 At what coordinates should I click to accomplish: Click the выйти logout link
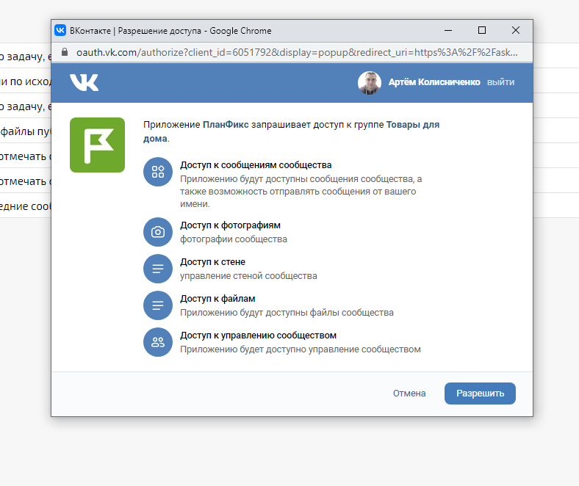[x=500, y=82]
